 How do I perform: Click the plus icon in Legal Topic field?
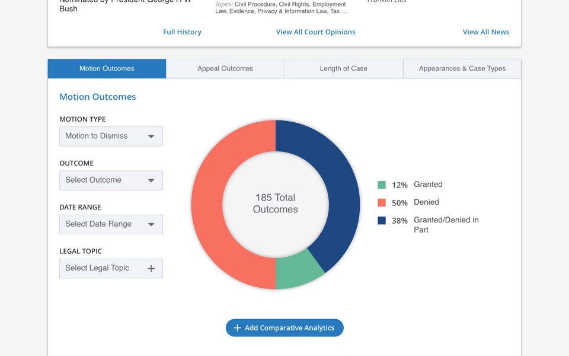click(x=151, y=269)
